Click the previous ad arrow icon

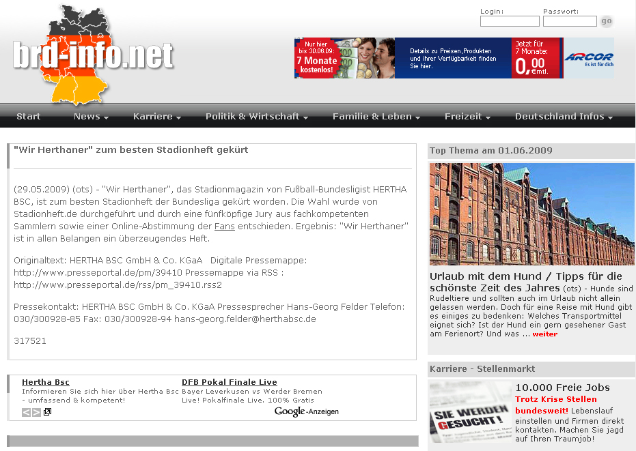tap(27, 412)
